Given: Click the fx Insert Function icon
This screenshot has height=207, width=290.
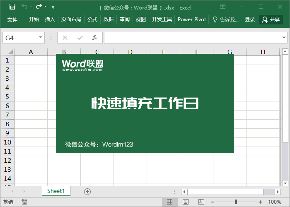Looking at the screenshot, I should [x=95, y=38].
